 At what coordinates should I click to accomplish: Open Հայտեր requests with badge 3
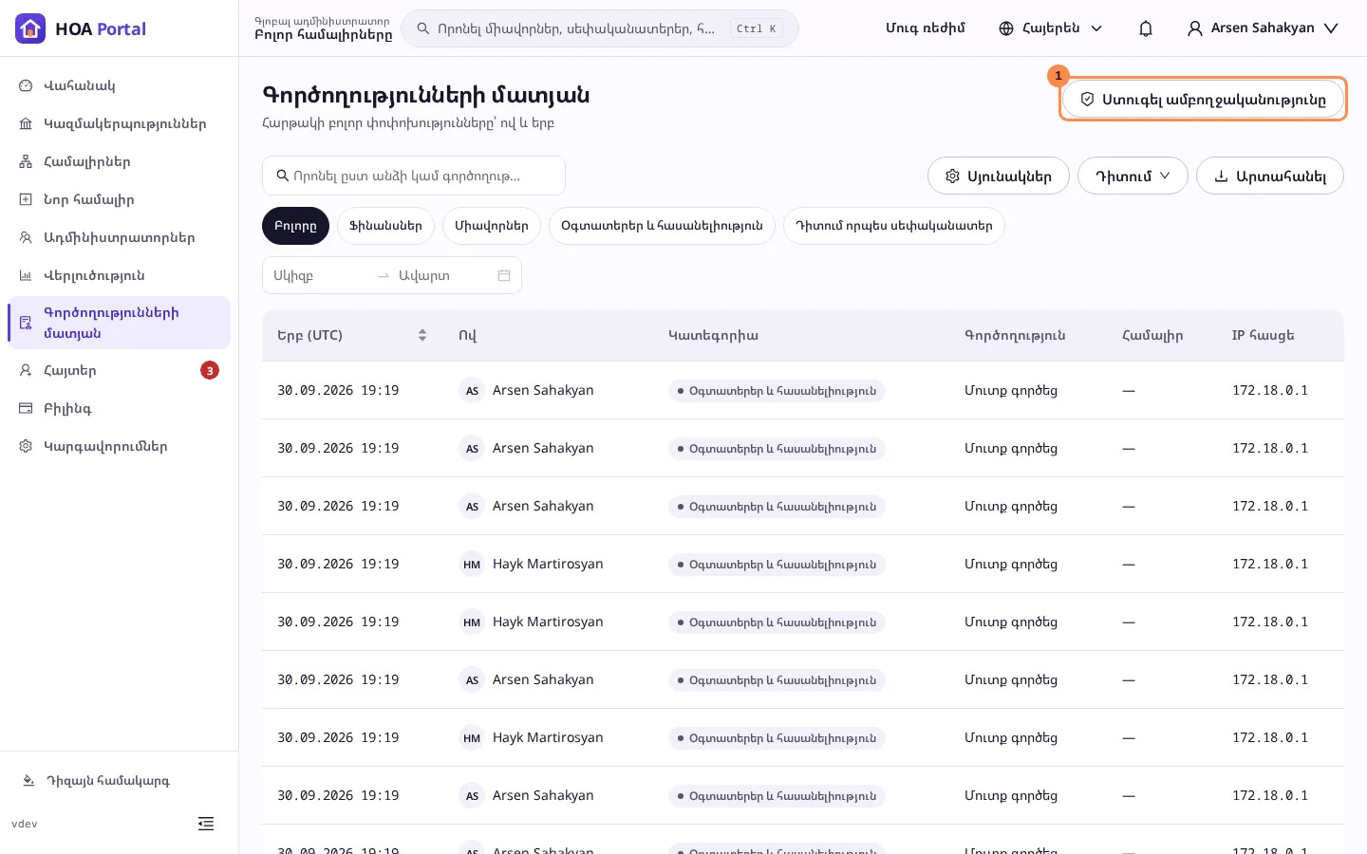(120, 370)
